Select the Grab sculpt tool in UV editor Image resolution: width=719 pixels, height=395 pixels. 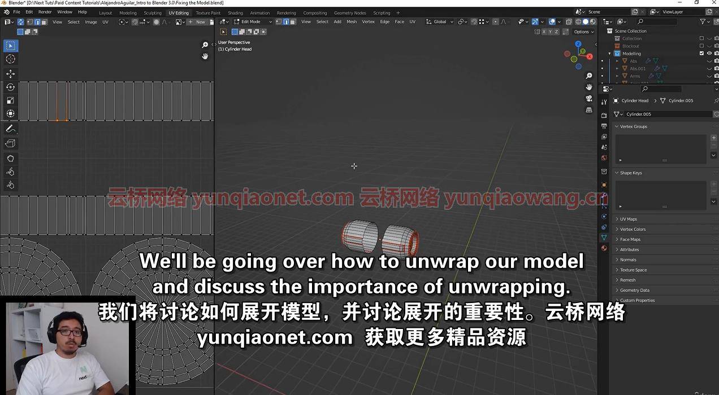tap(10, 159)
